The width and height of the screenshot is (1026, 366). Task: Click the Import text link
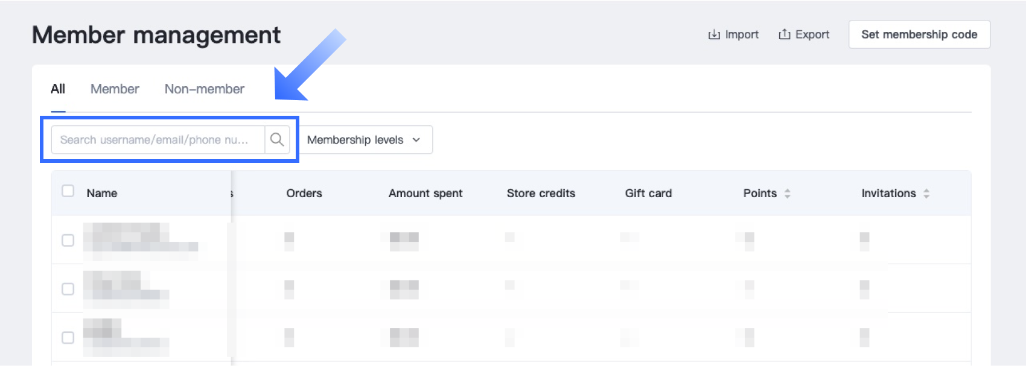(x=742, y=34)
